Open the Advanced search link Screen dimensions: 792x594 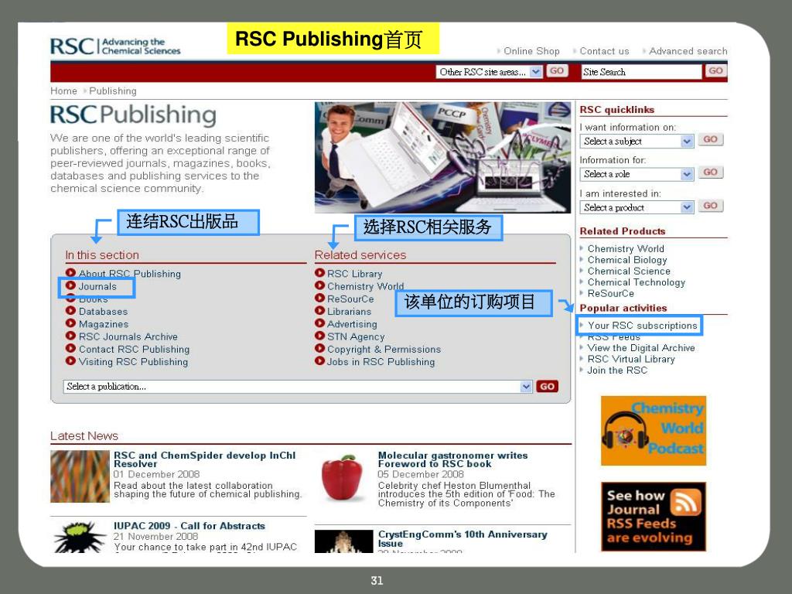click(688, 51)
